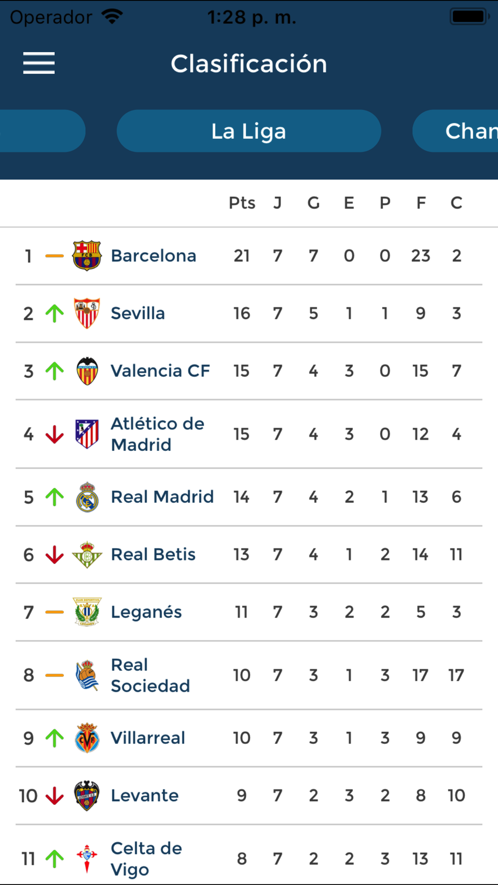Tap the Pts column header
This screenshot has height=885, width=498.
[242, 203]
